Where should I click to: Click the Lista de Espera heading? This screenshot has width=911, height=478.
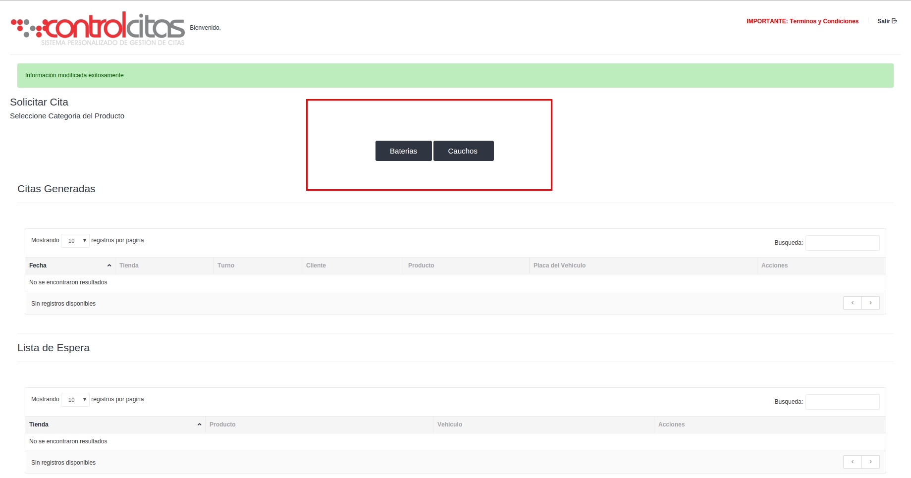click(x=54, y=348)
